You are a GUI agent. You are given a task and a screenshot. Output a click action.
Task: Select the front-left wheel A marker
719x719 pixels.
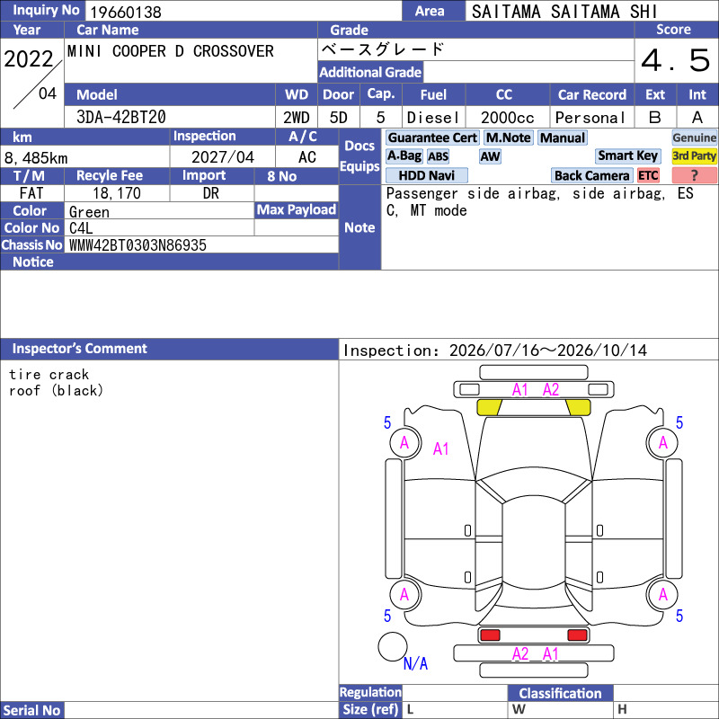(x=404, y=442)
